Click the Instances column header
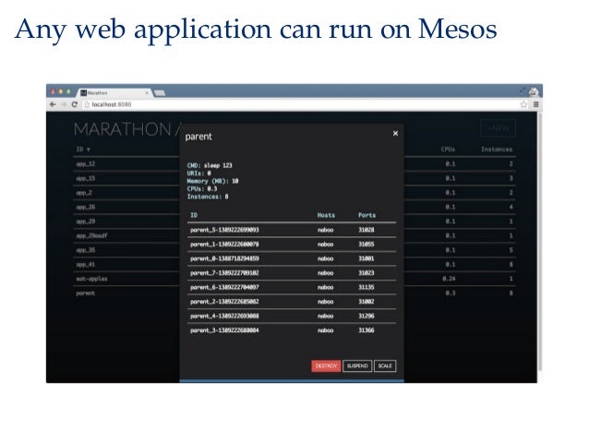 (497, 149)
